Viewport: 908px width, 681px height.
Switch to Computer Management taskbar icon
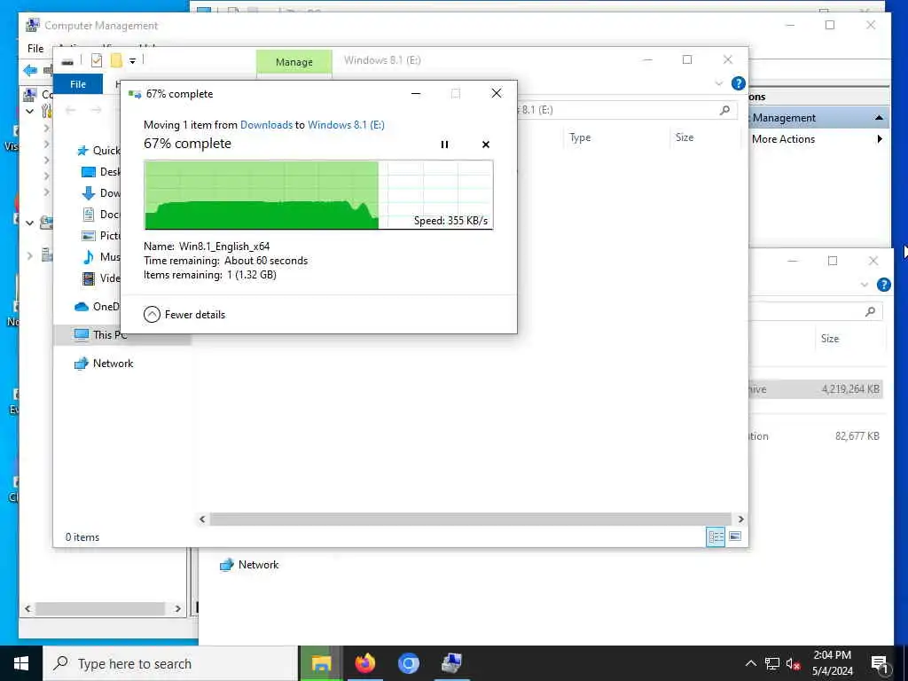[x=451, y=663]
